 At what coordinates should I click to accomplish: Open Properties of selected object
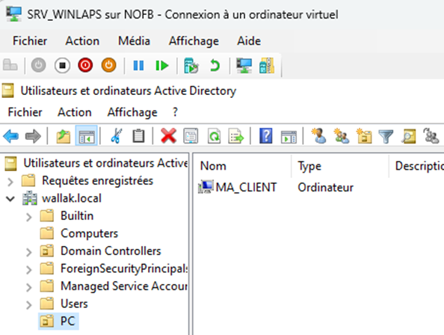point(191,136)
